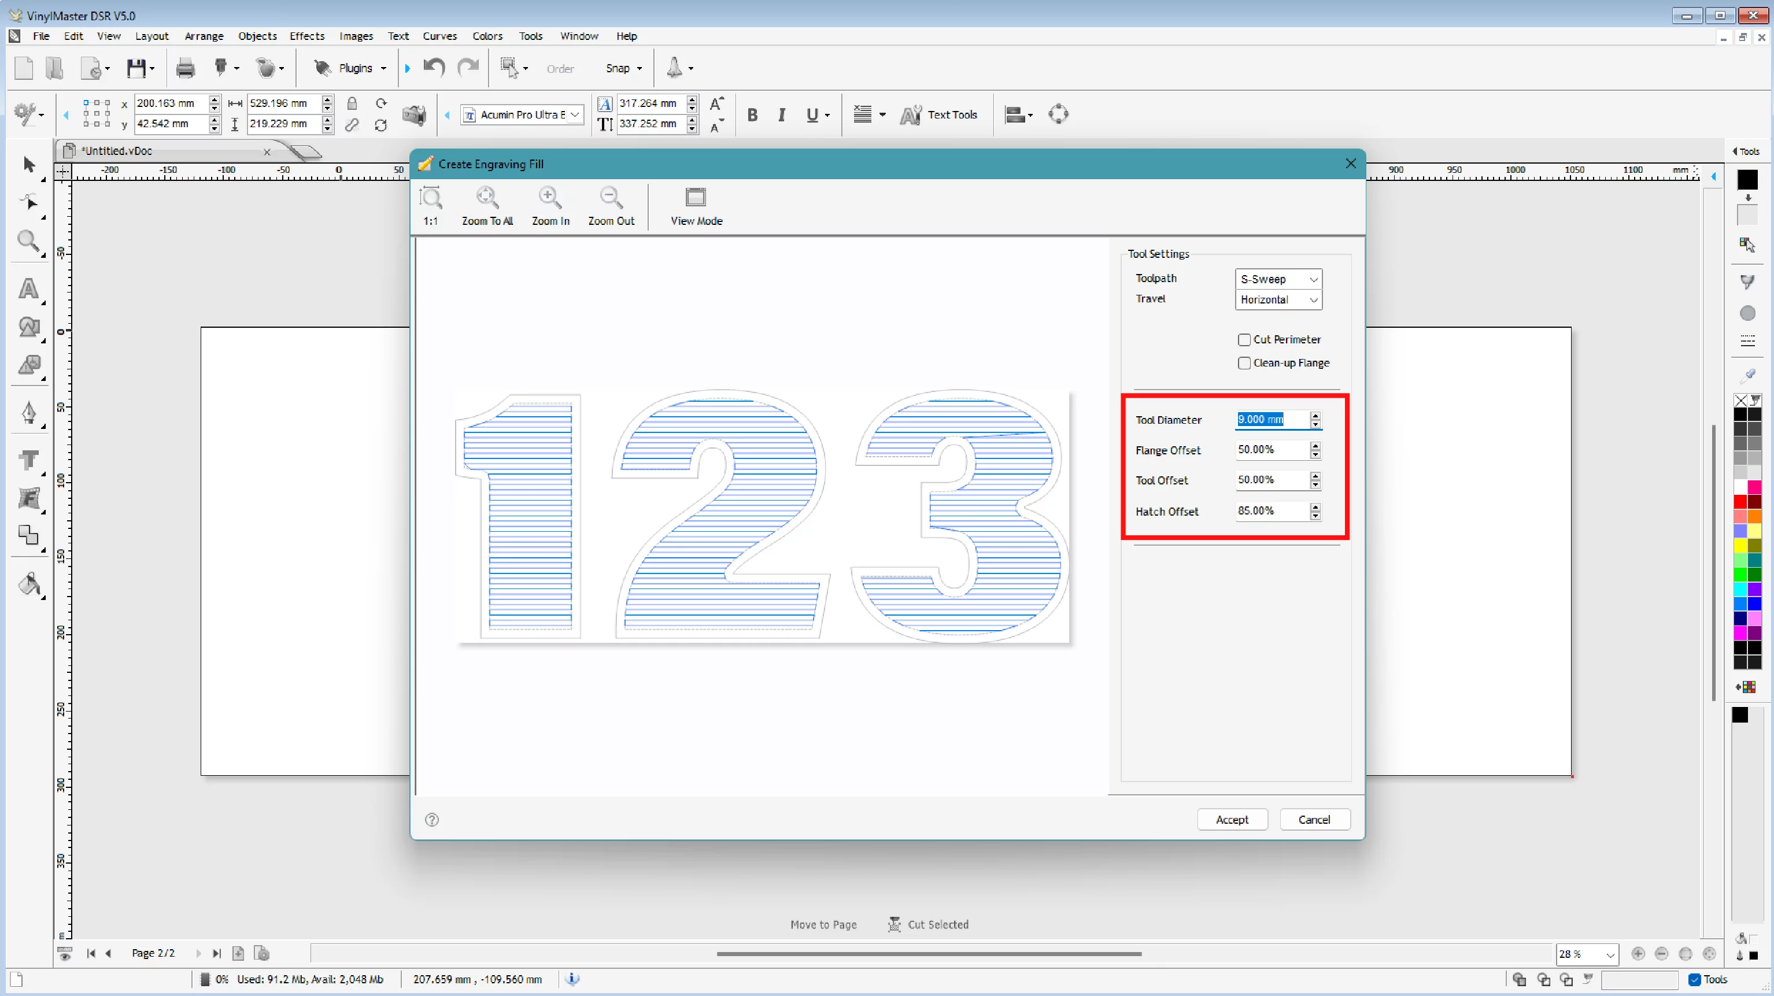Toggle the Tools checkbox in status bar

click(1695, 979)
